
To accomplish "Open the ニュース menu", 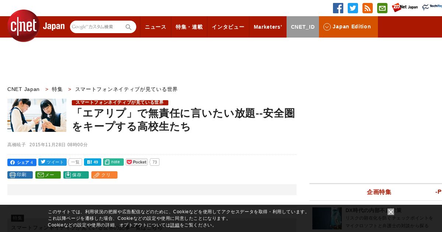I will coord(155,27).
